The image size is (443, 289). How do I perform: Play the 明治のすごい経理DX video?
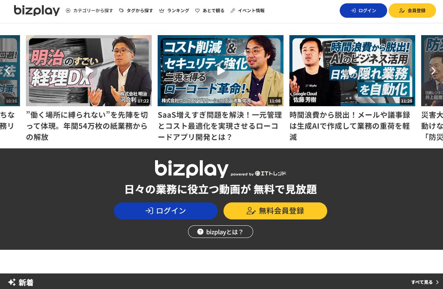click(89, 71)
